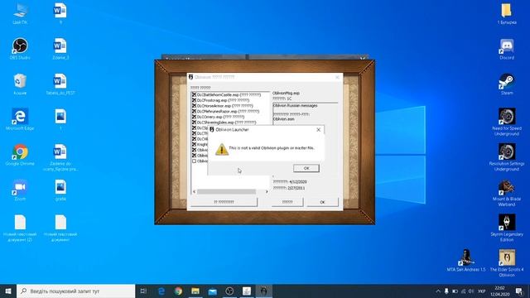Click the OblivionMsg.esp file name text
The image size is (530, 298).
(286, 93)
